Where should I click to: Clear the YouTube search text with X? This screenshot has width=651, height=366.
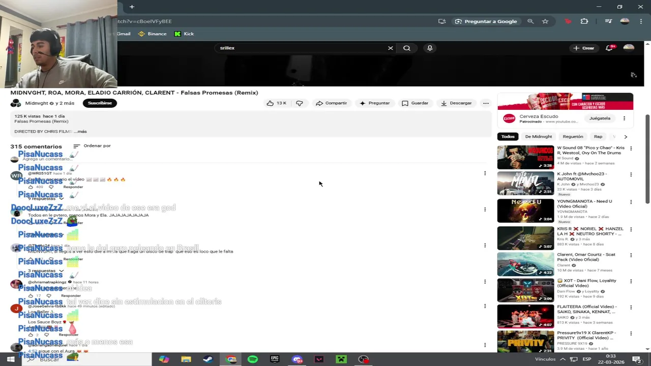click(391, 48)
